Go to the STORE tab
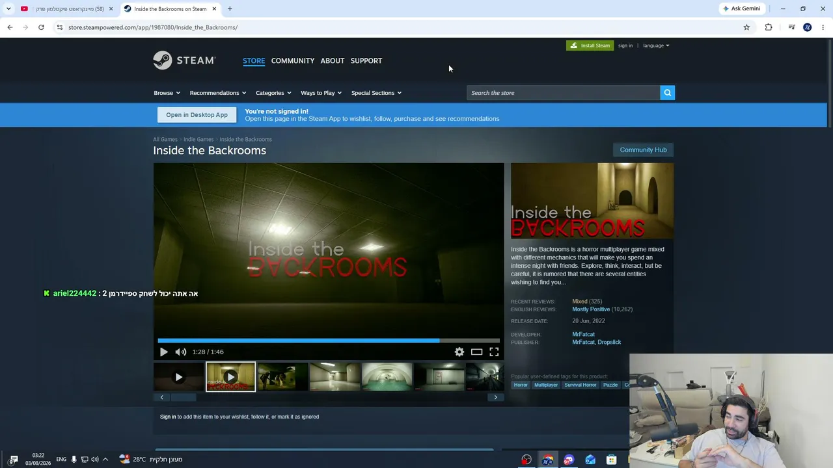The height and width of the screenshot is (468, 833). pyautogui.click(x=254, y=60)
